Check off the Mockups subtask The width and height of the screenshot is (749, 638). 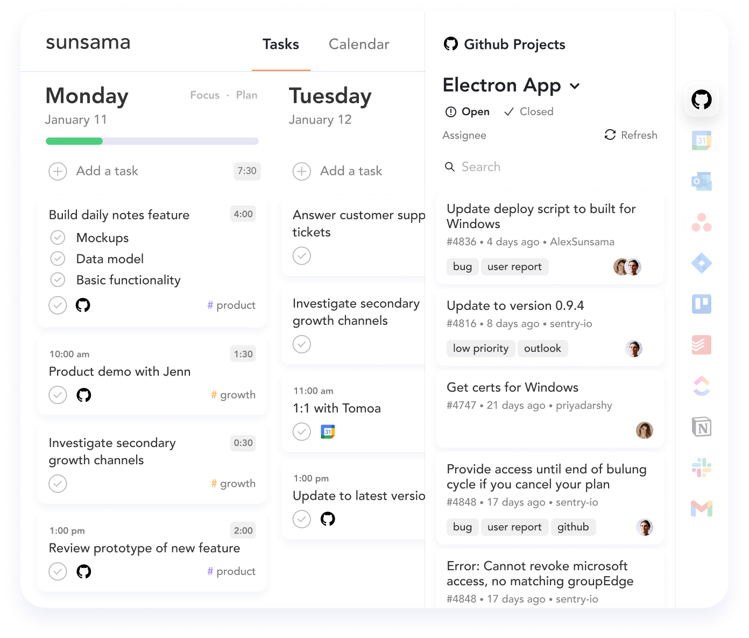(x=58, y=237)
